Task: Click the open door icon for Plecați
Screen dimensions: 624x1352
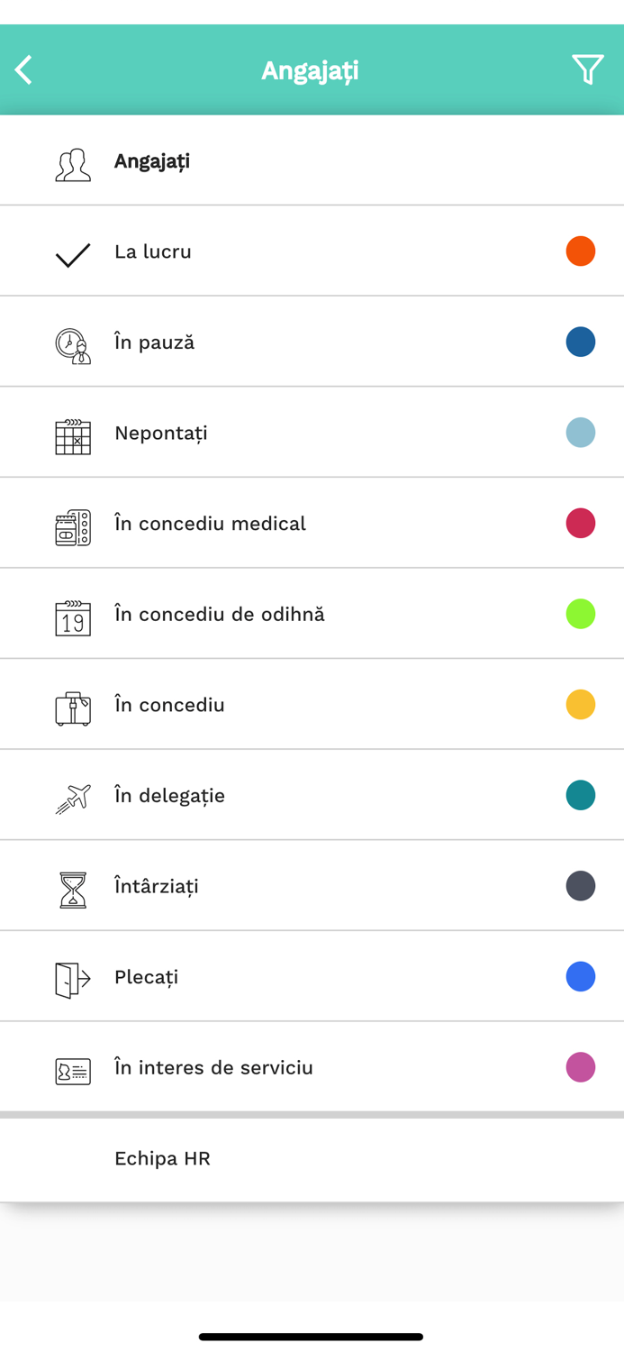Action: coord(73,976)
